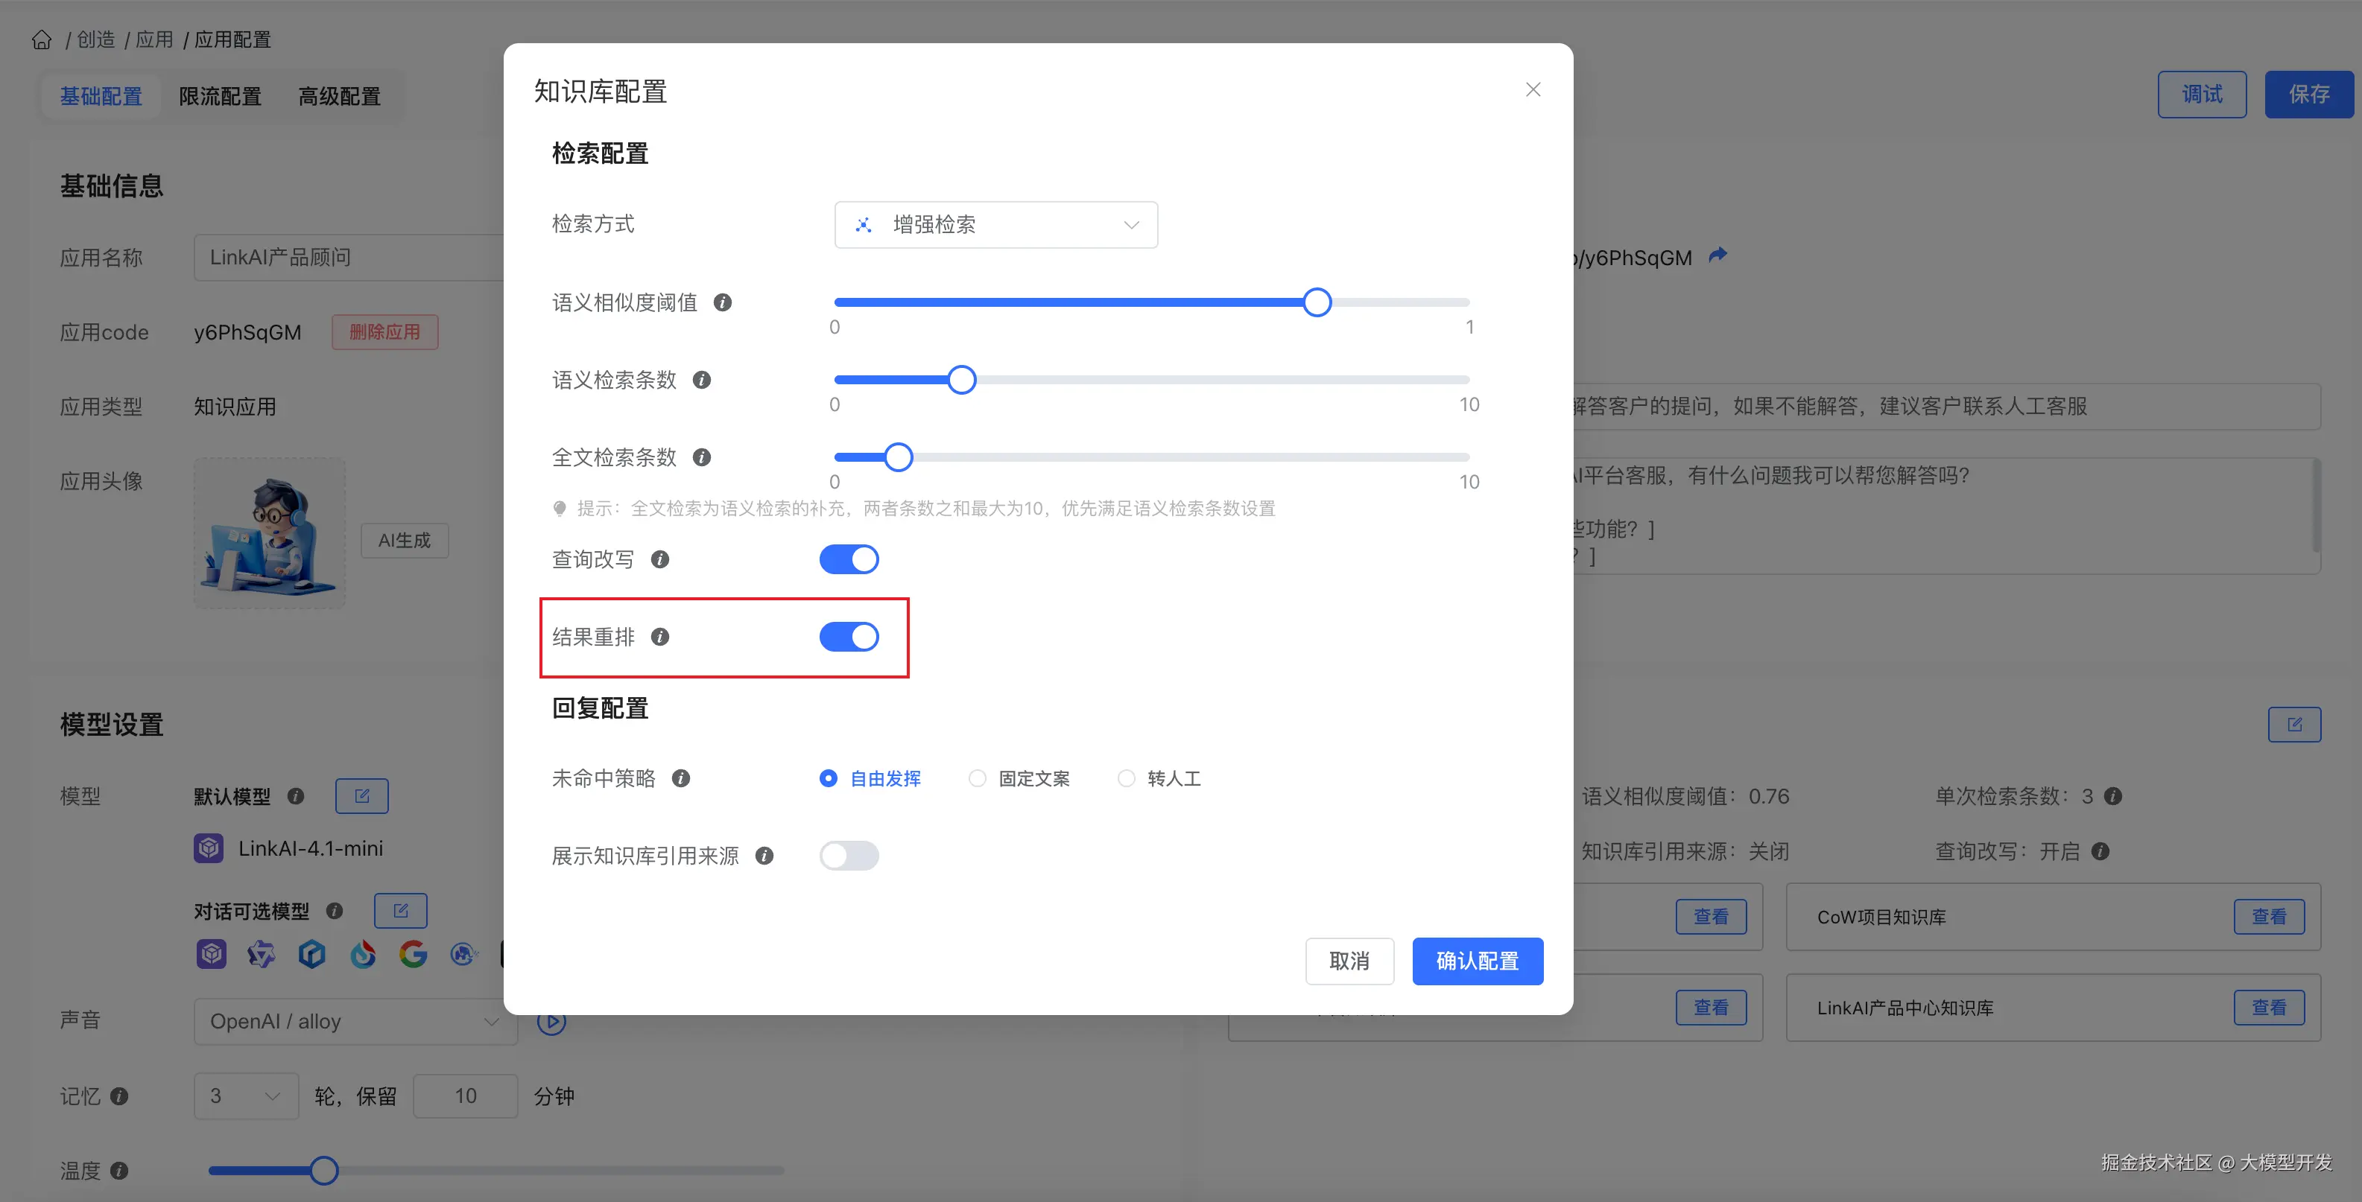Click the share icon next to the app link
Image resolution: width=2362 pixels, height=1202 pixels.
pos(1717,255)
